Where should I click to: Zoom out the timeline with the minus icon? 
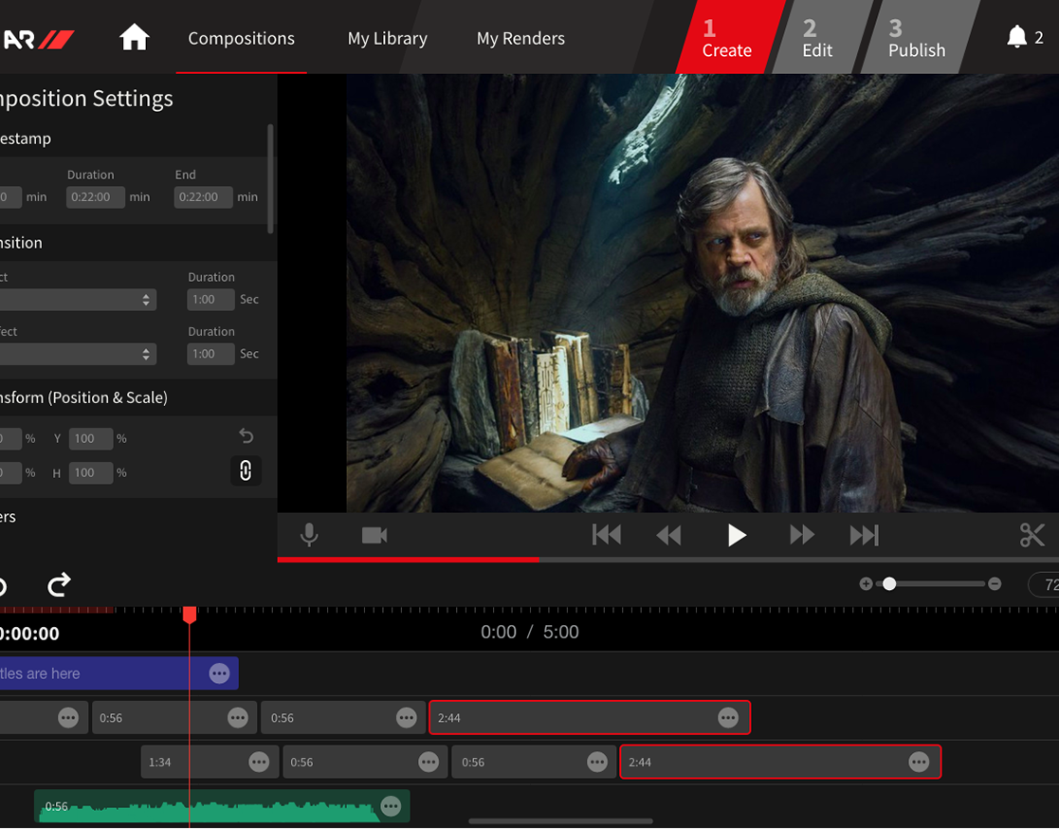pyautogui.click(x=995, y=583)
